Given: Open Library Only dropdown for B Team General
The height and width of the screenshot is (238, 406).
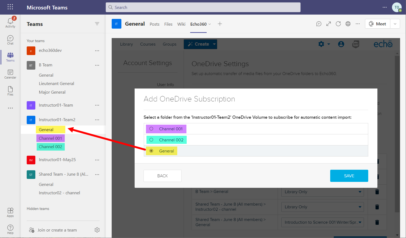Looking at the screenshot, I should click(x=322, y=192).
